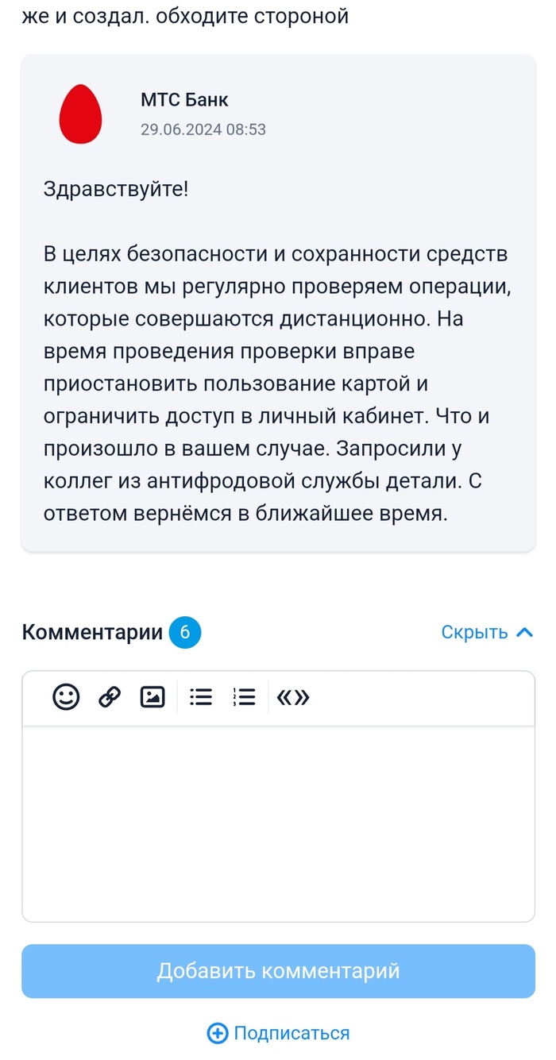
Task: Click the Комментарии section heading
Action: tap(92, 632)
